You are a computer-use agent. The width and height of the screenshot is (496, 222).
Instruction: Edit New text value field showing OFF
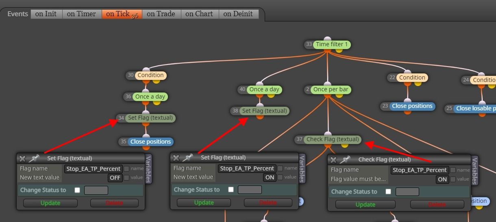click(x=115, y=178)
